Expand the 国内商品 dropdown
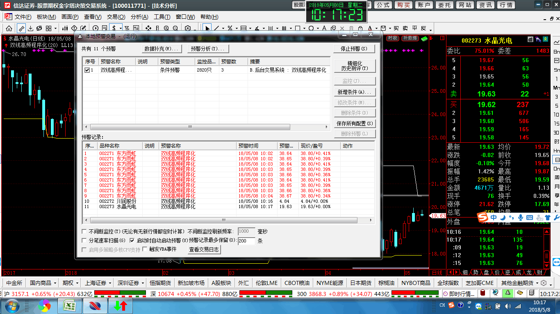The height and width of the screenshot is (314, 560). [x=54, y=283]
